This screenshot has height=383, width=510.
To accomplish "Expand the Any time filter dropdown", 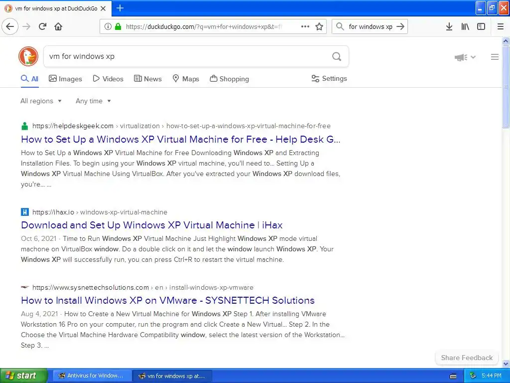I will (93, 101).
